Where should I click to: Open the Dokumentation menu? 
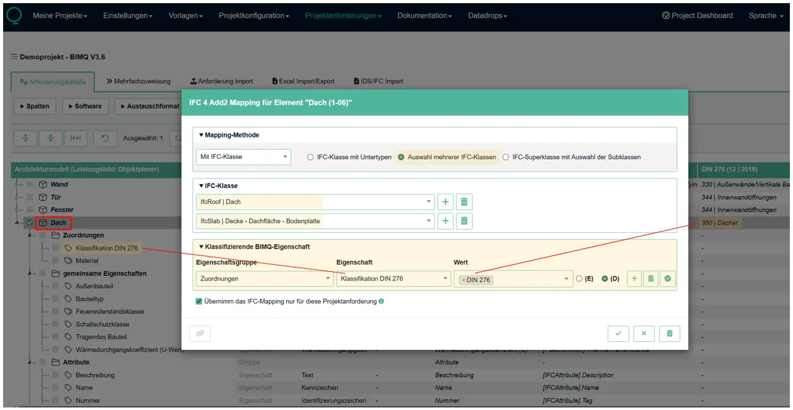pos(424,16)
